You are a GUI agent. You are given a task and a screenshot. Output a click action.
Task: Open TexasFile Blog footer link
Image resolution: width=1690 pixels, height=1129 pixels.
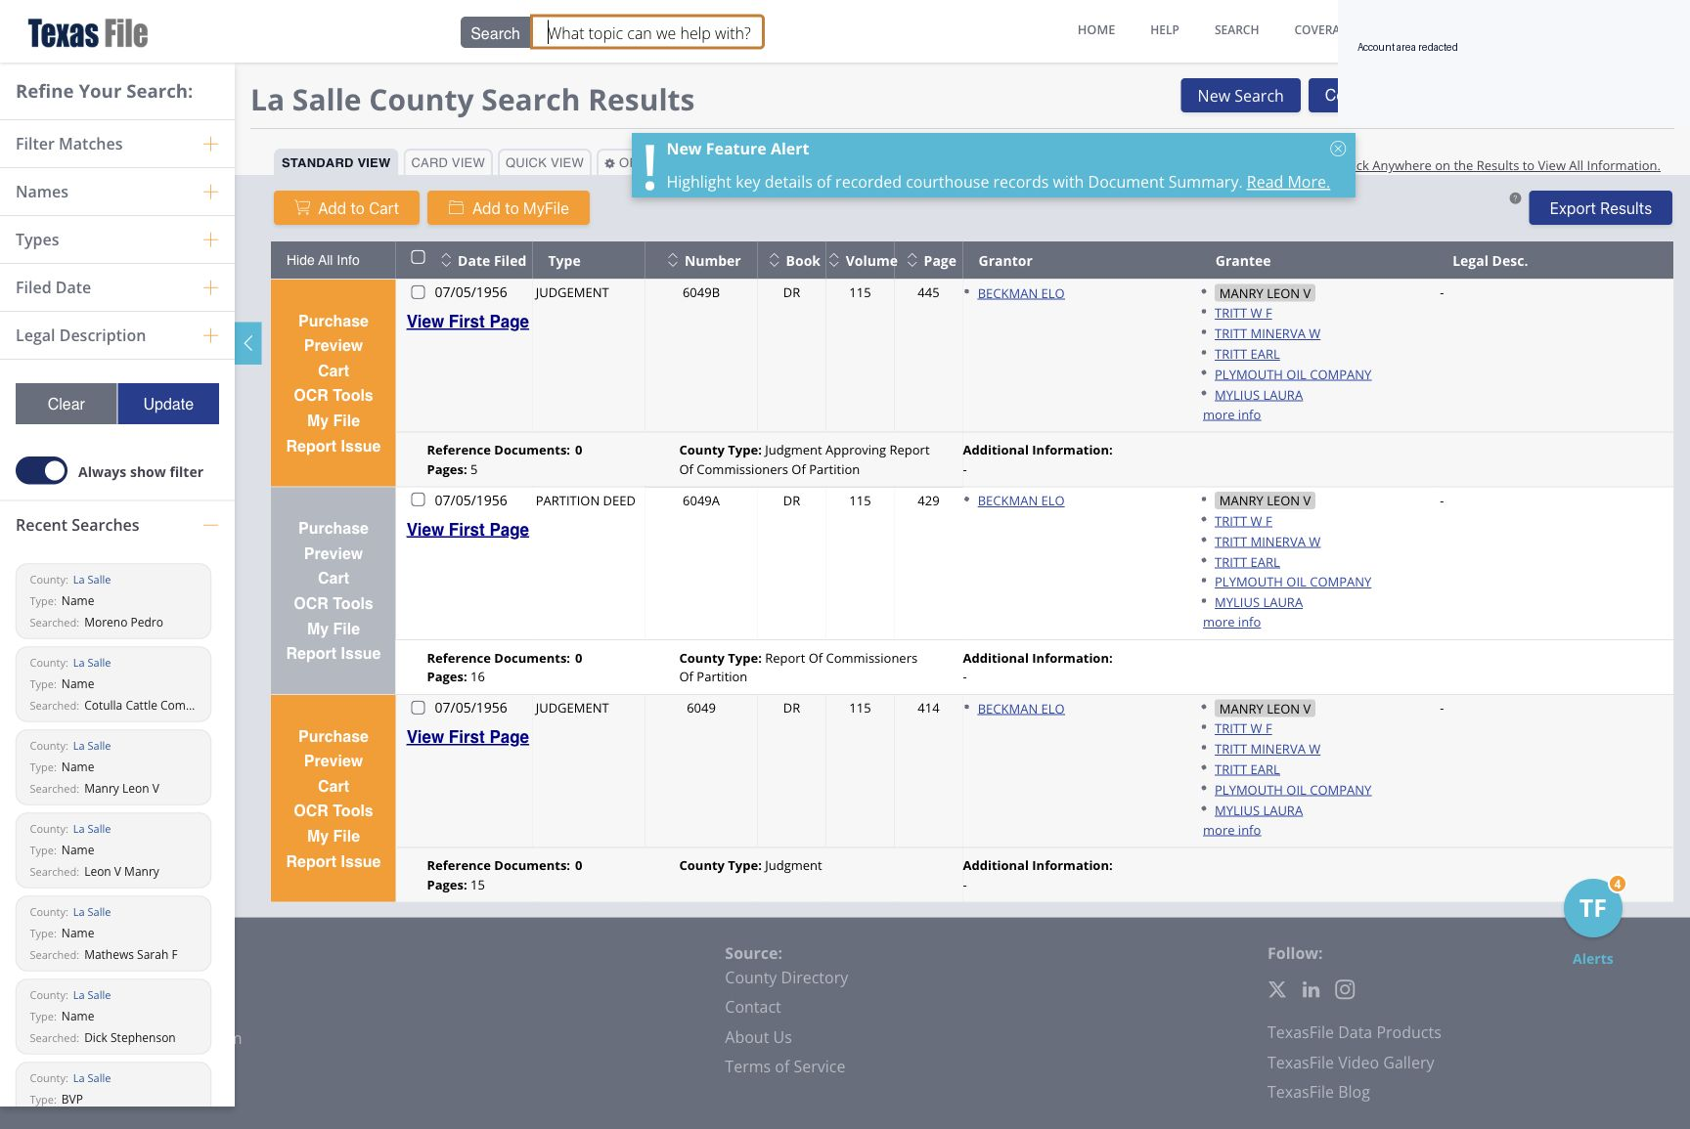(1318, 1092)
